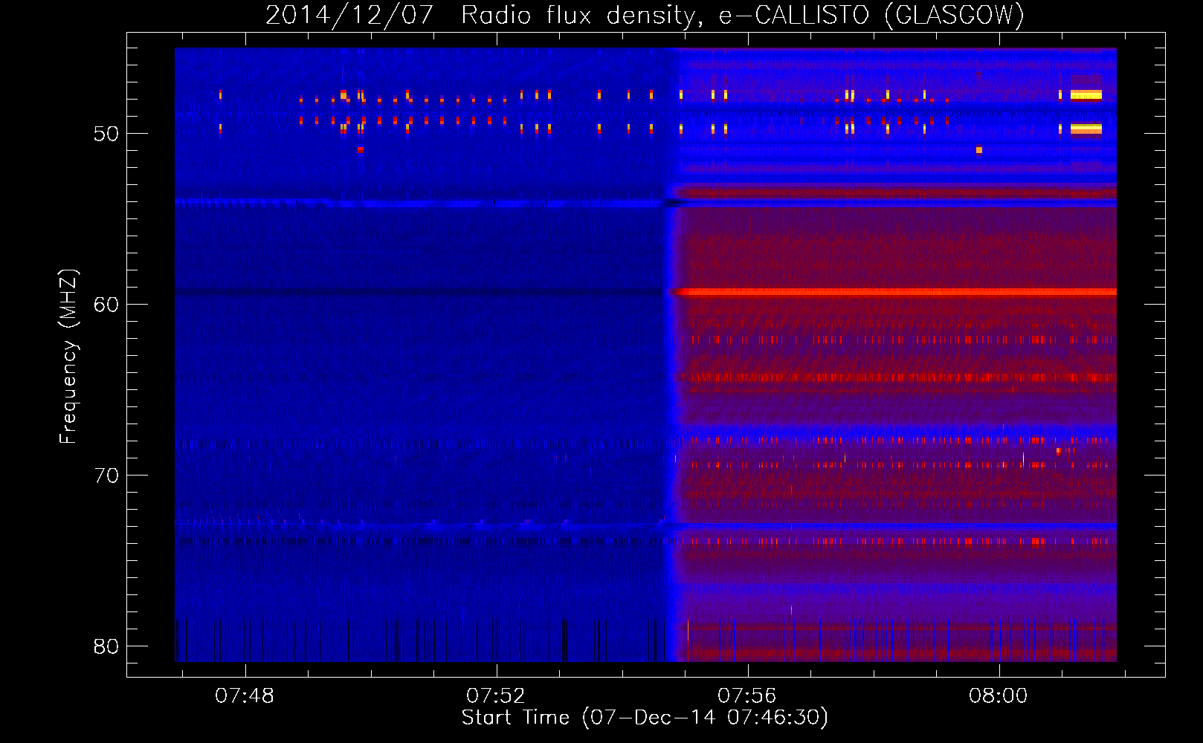Select the 'Frequency (MHZ)' axis label

[68, 357]
